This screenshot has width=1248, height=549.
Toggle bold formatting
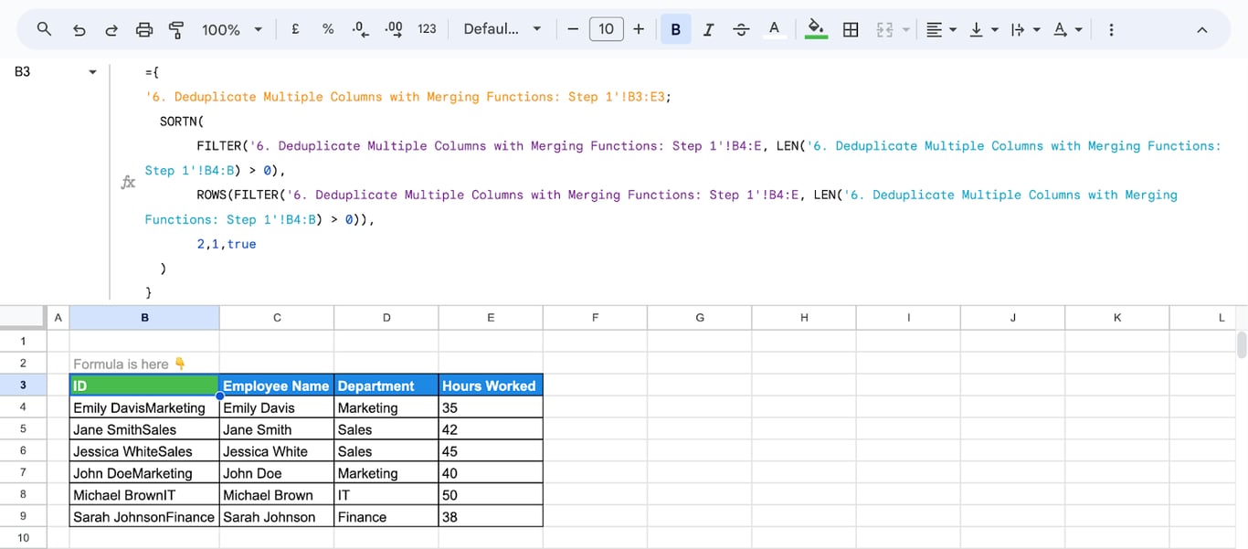tap(676, 29)
